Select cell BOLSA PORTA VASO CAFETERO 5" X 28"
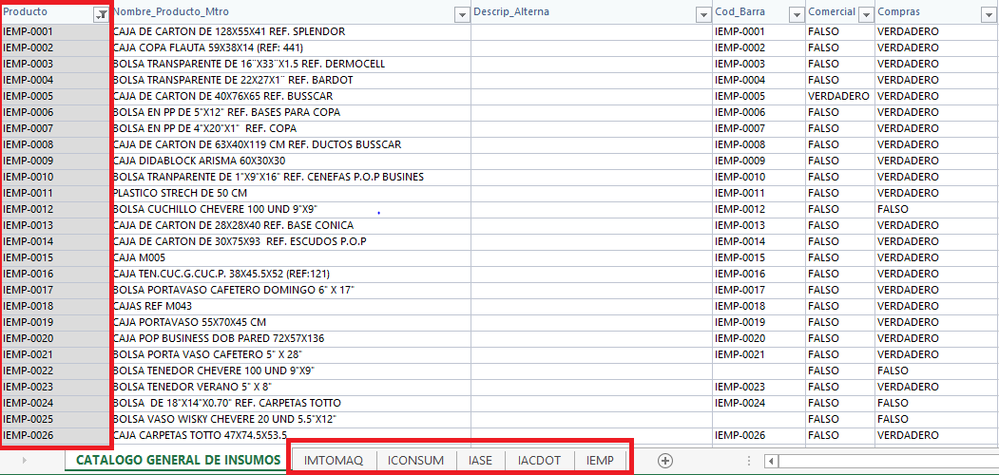999x475 pixels. [x=291, y=354]
